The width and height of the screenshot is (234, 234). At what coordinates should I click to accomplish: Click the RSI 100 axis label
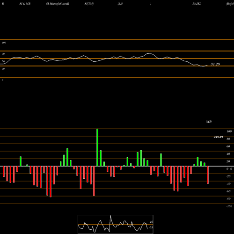click(4, 43)
